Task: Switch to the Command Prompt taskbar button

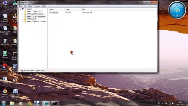Action: coord(55,103)
